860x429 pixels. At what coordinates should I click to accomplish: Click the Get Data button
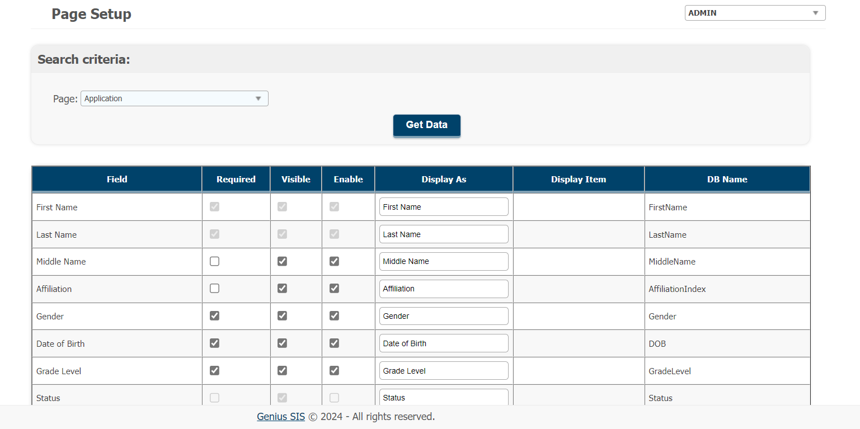(426, 125)
